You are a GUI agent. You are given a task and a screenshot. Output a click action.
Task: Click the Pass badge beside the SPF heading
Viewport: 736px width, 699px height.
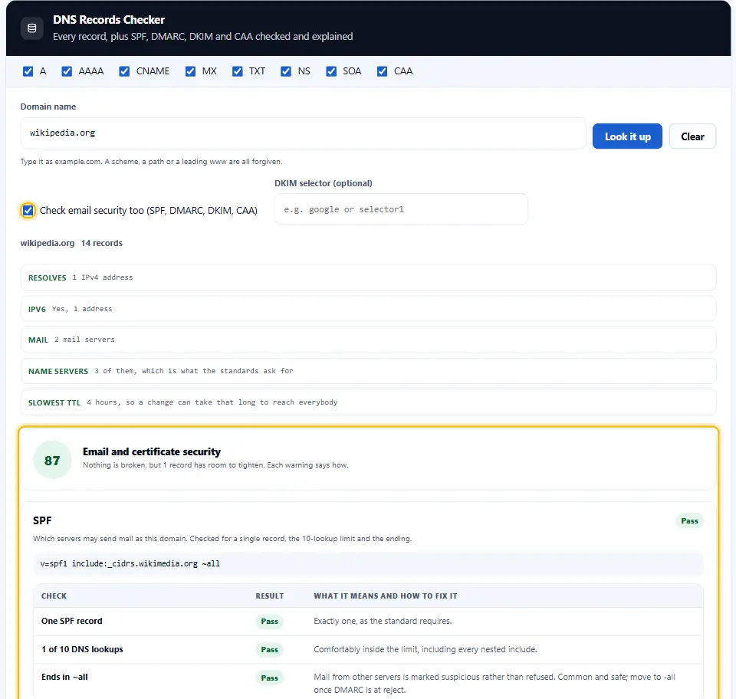pos(689,520)
